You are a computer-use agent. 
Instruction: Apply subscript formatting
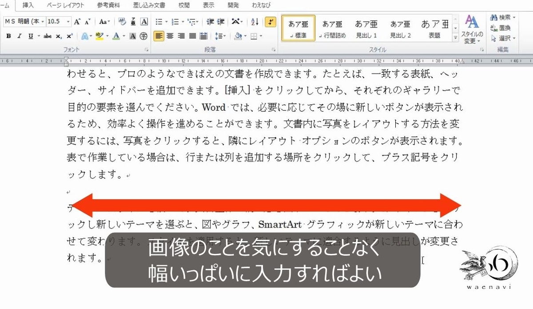59,36
